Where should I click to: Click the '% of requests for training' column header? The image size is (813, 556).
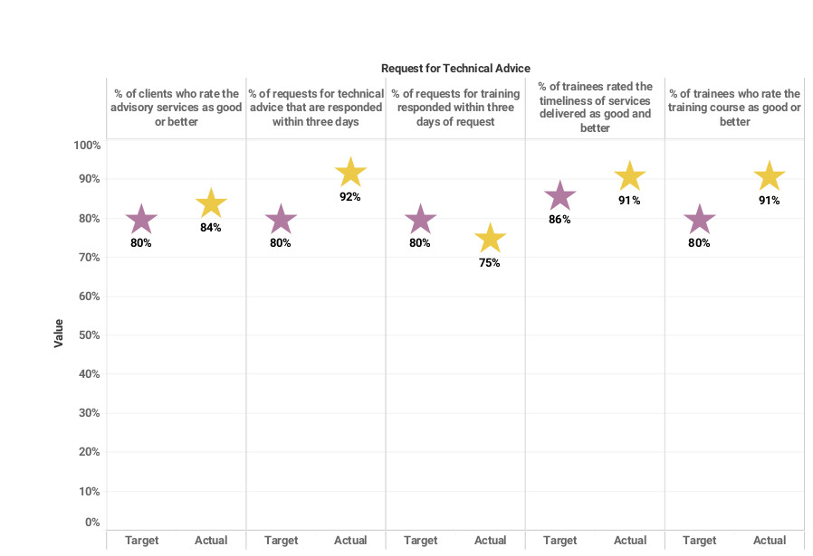455,108
